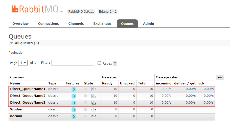Click the state indicator square for Worker
The width and height of the screenshot is (230, 123).
tap(85, 109)
